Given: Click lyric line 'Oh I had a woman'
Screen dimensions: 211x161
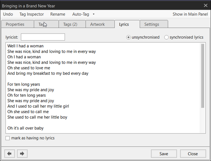Looking at the screenshot, I should coord(24,57).
